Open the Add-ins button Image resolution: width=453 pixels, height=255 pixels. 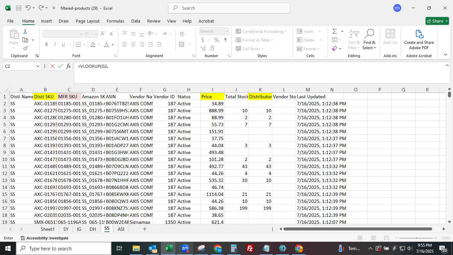(390, 37)
